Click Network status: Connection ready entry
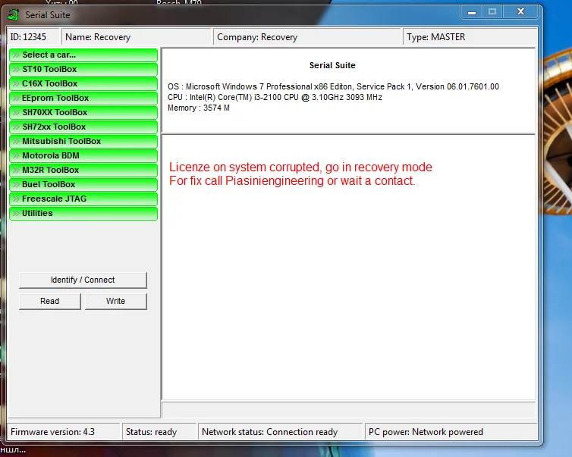The image size is (572, 457). [x=280, y=432]
